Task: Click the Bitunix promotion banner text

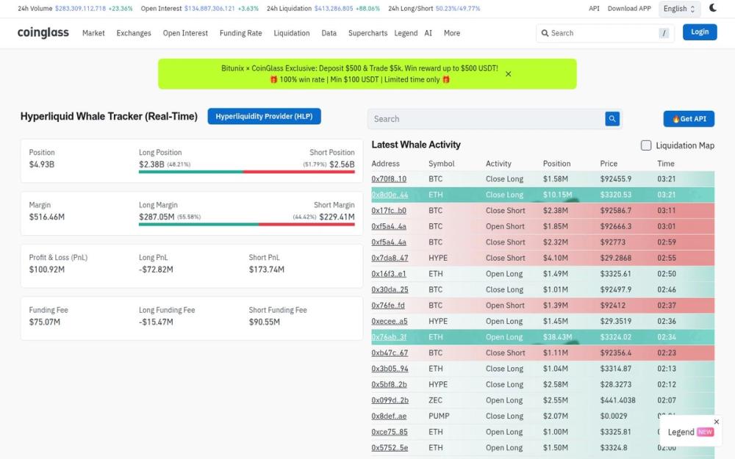Action: [359, 74]
